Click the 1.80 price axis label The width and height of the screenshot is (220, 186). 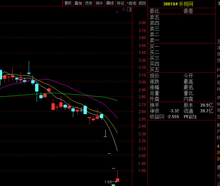[142, 171]
